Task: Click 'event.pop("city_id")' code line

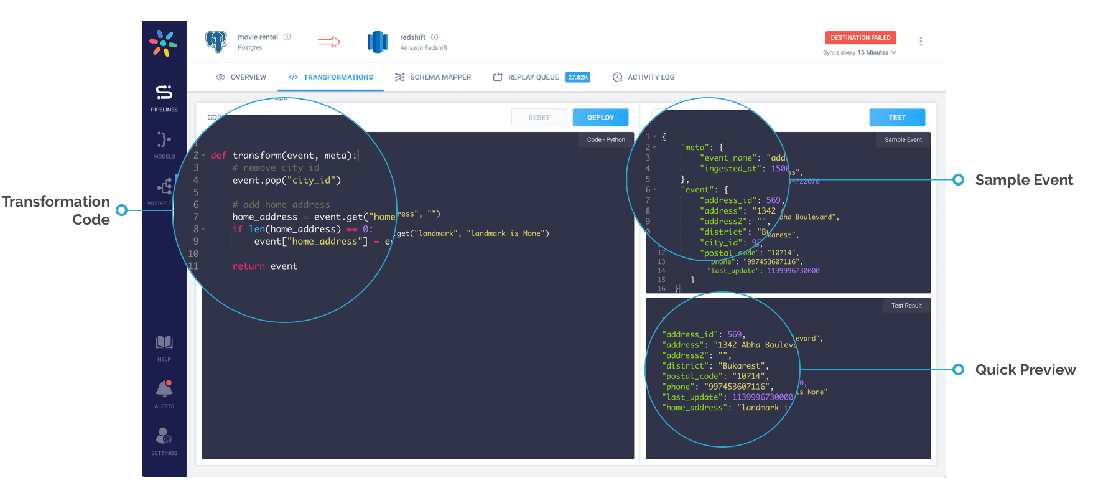Action: click(287, 181)
